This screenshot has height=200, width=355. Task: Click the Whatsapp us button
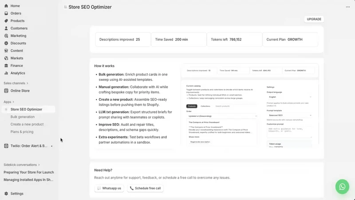[x=109, y=188]
